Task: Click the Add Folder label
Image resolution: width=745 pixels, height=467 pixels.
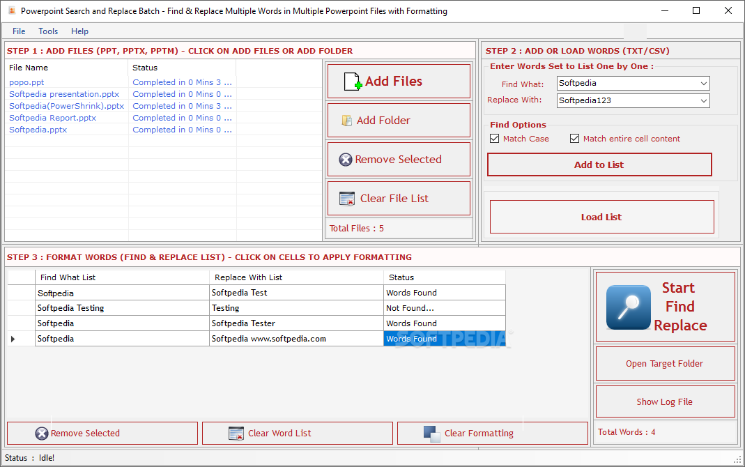Action: [x=383, y=121]
